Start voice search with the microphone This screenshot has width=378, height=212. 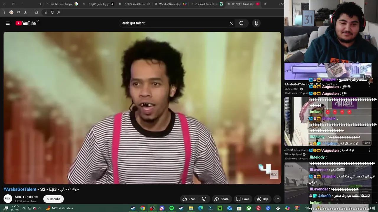pos(256,23)
